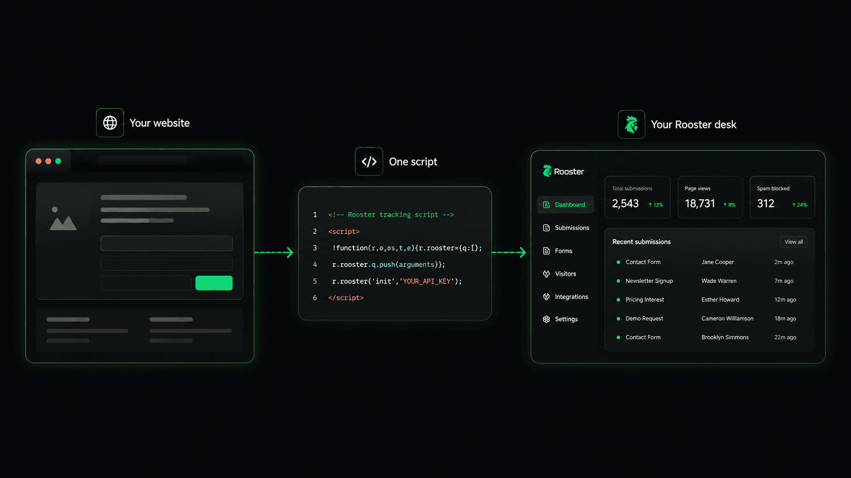This screenshot has height=478, width=851.
Task: Click the Rooster tracking script comment line
Action: tap(391, 215)
